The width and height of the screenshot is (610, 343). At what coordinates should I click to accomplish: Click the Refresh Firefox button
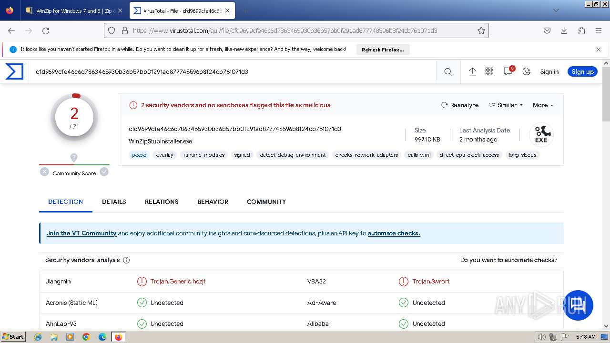[x=383, y=50]
